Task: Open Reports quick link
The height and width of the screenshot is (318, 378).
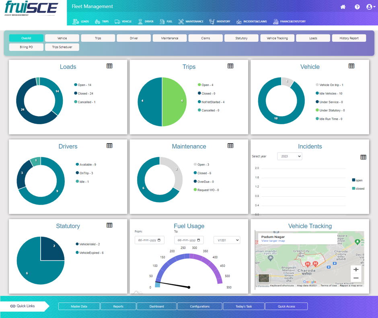Action: (118, 306)
